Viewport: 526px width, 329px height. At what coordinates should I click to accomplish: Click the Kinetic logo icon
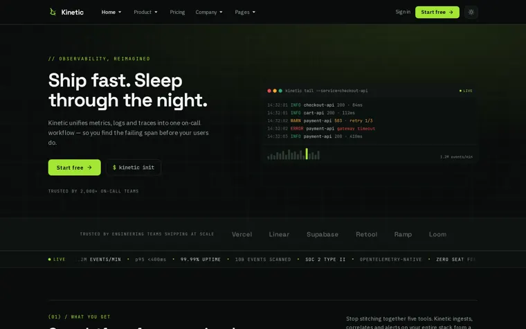[x=53, y=12]
